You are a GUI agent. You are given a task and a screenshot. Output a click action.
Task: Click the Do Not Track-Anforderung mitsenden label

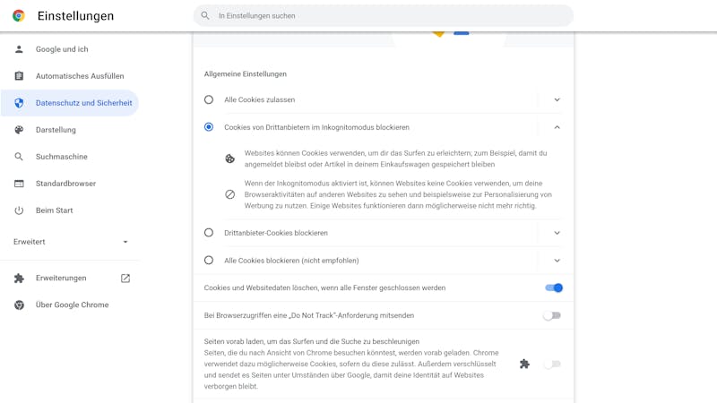[x=309, y=315]
